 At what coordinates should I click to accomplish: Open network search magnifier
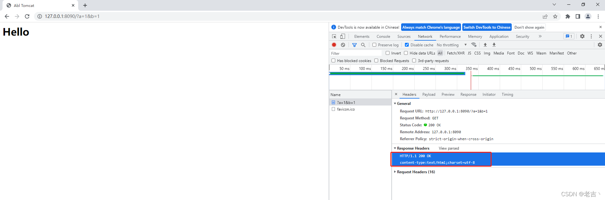(363, 45)
